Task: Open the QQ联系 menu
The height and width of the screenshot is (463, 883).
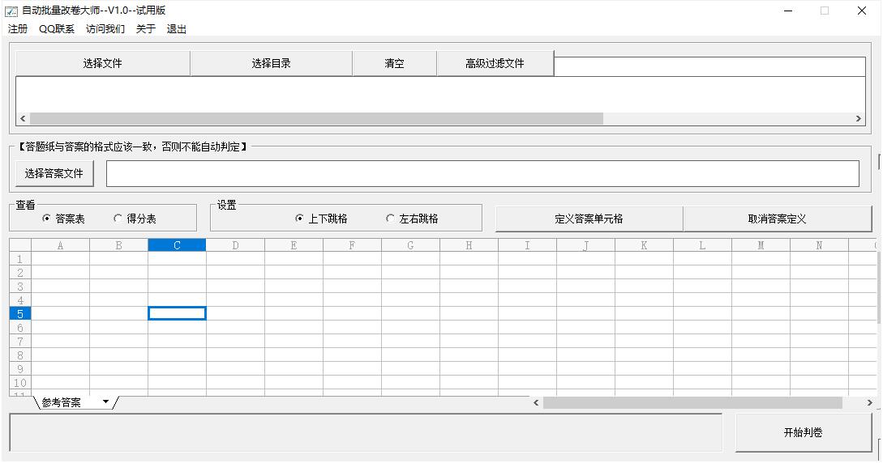Action: [57, 29]
